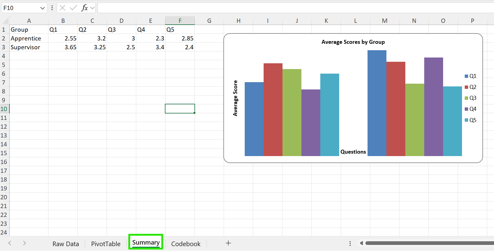This screenshot has width=494, height=251.
Task: Click the previous sheet navigation arrow
Action: pyautogui.click(x=10, y=243)
